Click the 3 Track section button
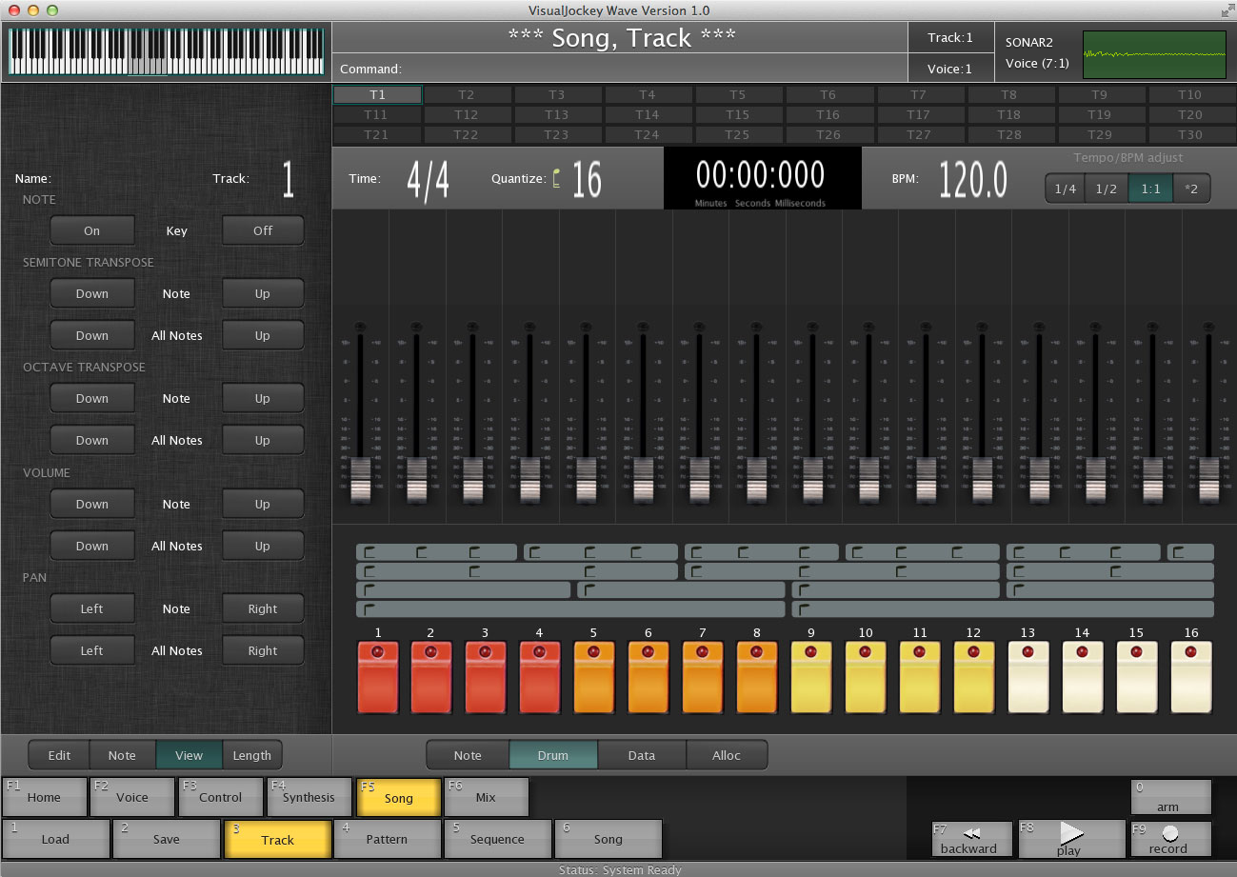 coord(277,839)
